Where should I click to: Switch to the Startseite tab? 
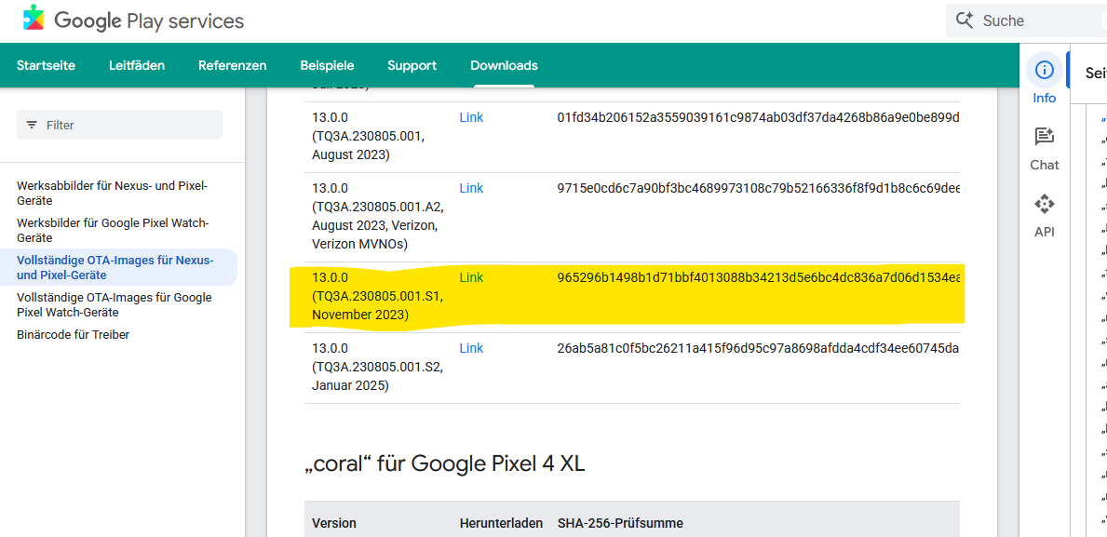46,65
